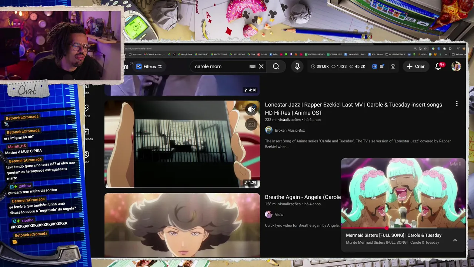Click the '128 mil visualizações' text

pos(283,204)
